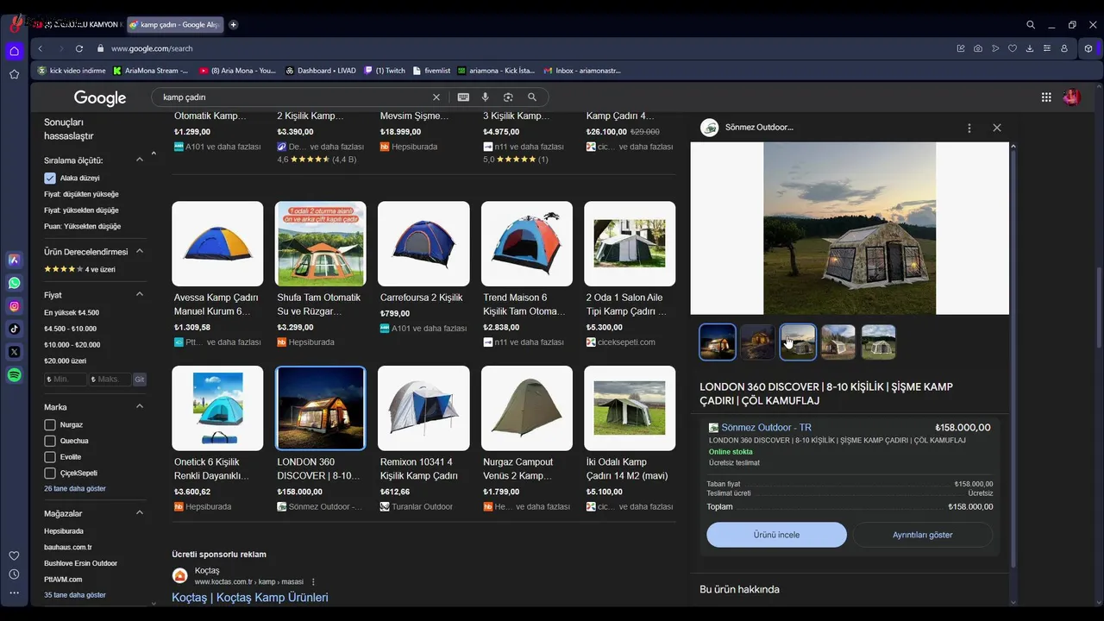1104x621 pixels.
Task: Open the Koçtaş ad three-dots options
Action: [x=313, y=581]
